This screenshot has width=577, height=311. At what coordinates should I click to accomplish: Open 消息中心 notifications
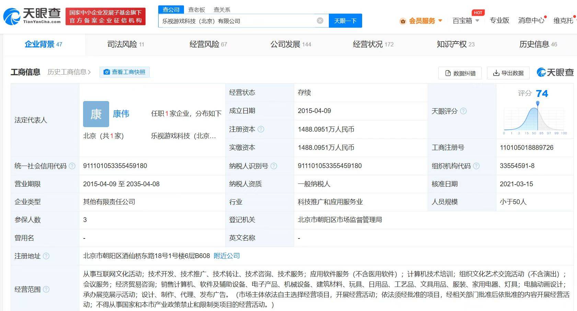point(531,20)
